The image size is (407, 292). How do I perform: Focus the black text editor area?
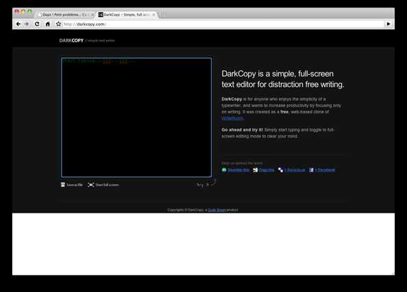(x=136, y=118)
